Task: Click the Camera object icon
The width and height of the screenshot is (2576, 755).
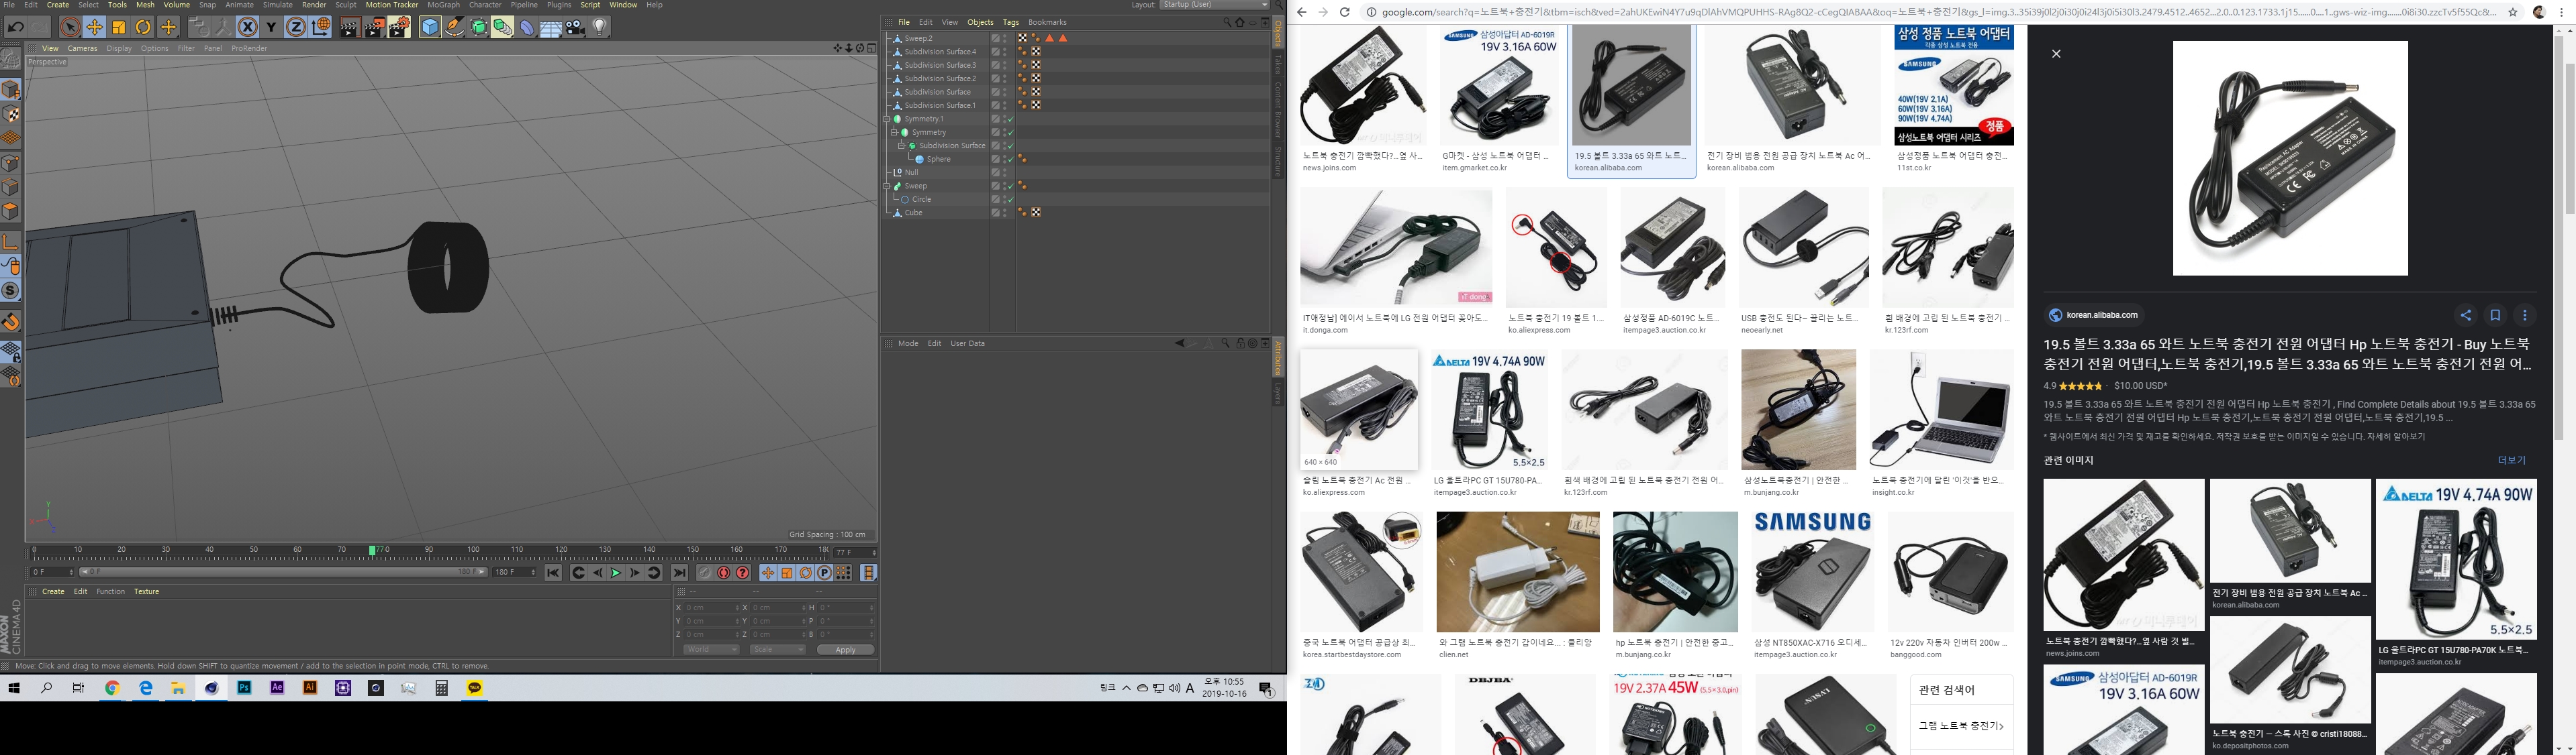Action: [576, 27]
